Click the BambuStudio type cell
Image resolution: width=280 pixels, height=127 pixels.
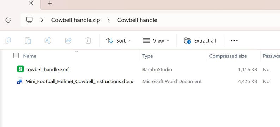pos(157,69)
